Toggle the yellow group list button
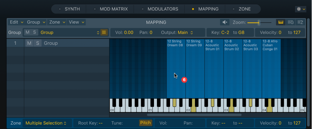The image size is (312, 129). tap(104, 33)
